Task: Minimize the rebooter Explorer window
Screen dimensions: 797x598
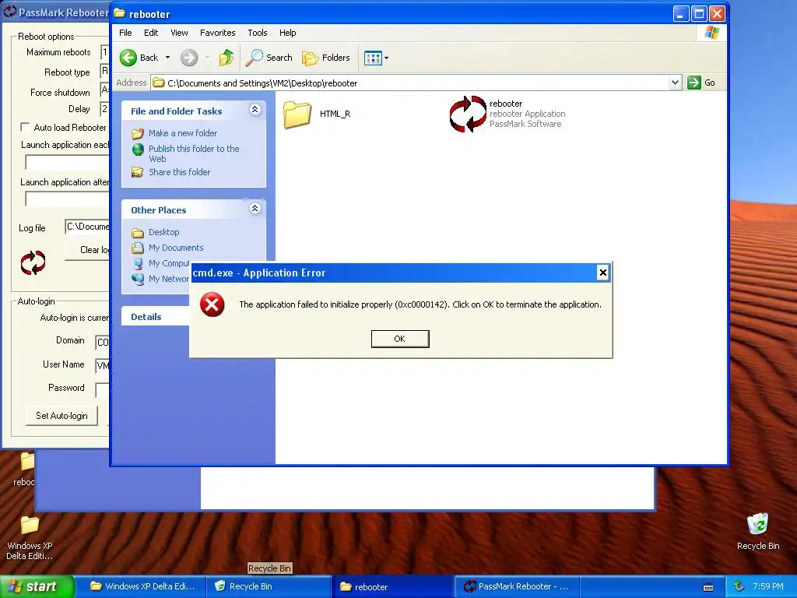Action: click(681, 14)
